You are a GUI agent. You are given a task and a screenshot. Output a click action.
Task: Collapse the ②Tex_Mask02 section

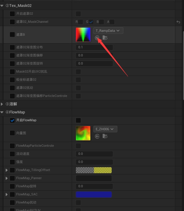click(2, 6)
